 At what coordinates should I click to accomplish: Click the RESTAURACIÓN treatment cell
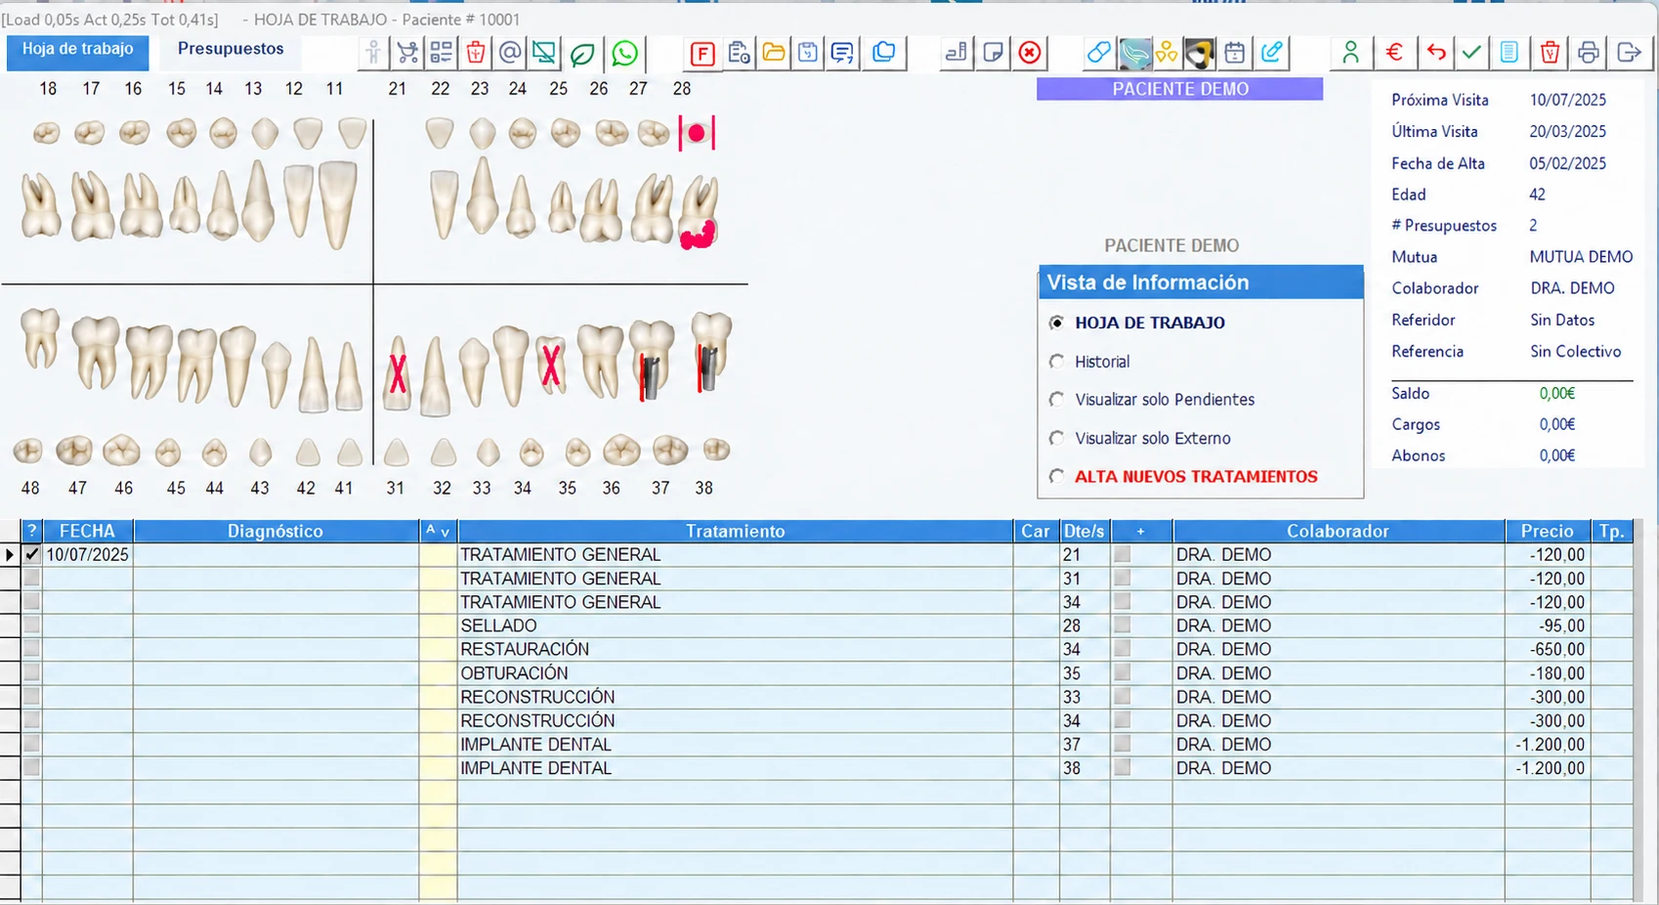click(735, 649)
